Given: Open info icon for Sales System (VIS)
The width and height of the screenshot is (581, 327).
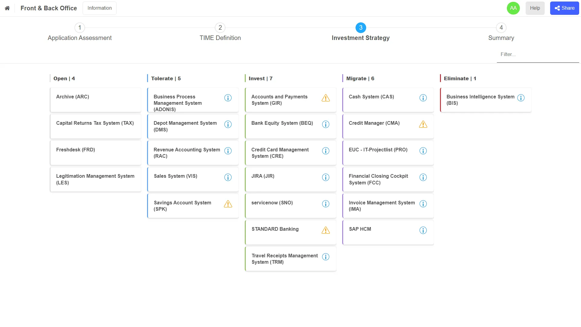Looking at the screenshot, I should point(228,177).
